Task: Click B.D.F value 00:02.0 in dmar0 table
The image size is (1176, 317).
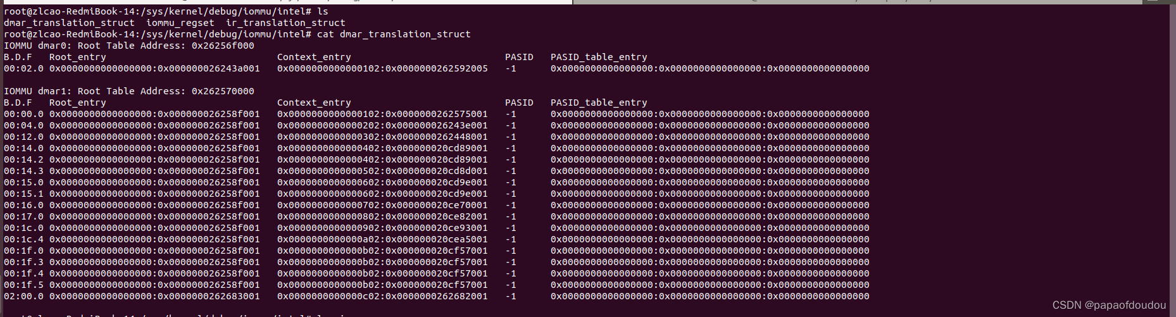Action: 24,68
